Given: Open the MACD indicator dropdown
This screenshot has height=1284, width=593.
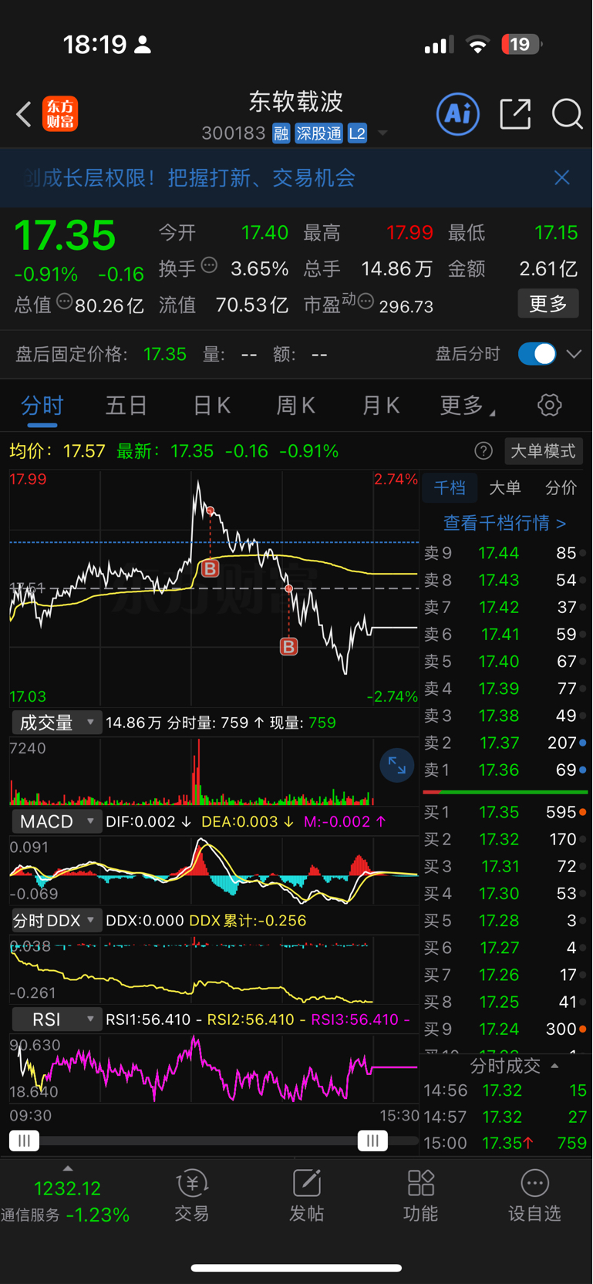Looking at the screenshot, I should (x=56, y=821).
